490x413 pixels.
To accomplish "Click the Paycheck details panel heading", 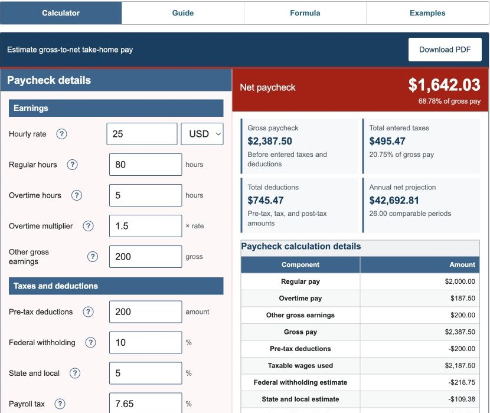I will (49, 80).
